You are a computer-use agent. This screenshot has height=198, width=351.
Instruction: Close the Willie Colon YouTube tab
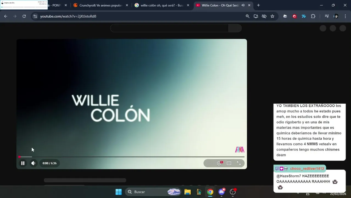point(249,5)
